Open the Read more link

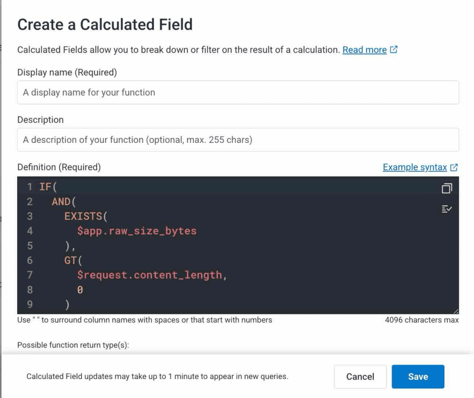[x=364, y=50]
